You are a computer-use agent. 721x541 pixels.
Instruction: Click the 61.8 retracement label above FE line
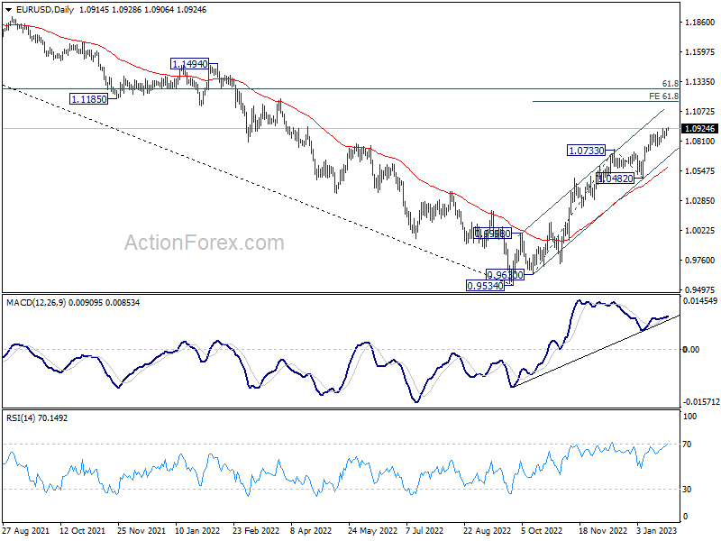tap(671, 83)
